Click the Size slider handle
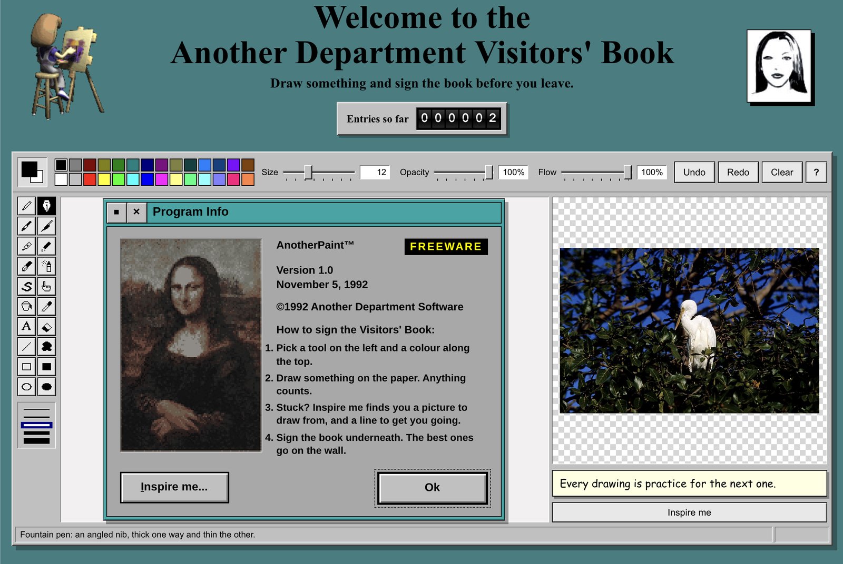Image resolution: width=843 pixels, height=564 pixels. click(309, 172)
